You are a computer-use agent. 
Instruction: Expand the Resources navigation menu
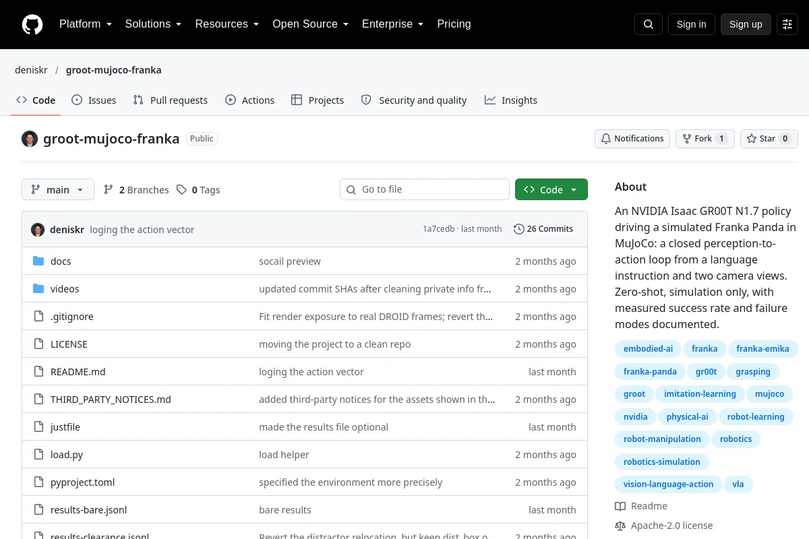coord(227,24)
